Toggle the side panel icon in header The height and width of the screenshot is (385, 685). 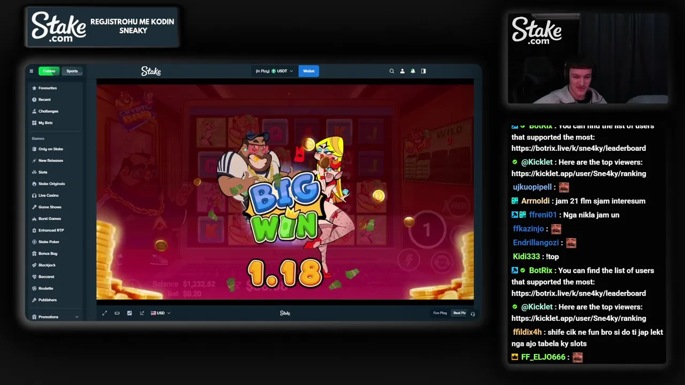tap(423, 71)
